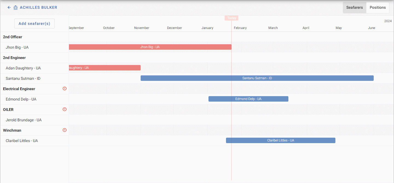Open Jhon Big - UA seafarer details
This screenshot has width=394, height=183.
pyautogui.click(x=17, y=47)
